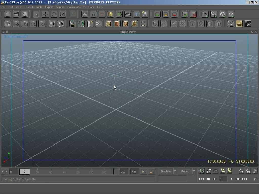The image size is (259, 194).
Task: Click the wireframe cube with sun icon
Action: coord(145,14)
